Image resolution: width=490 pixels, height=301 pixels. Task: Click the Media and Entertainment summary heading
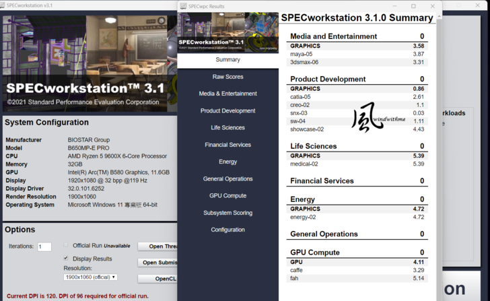click(x=333, y=36)
